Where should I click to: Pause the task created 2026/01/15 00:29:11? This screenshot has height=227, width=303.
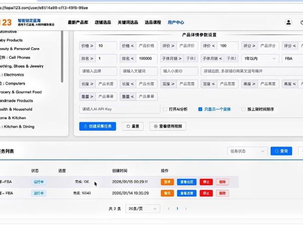click(x=167, y=182)
